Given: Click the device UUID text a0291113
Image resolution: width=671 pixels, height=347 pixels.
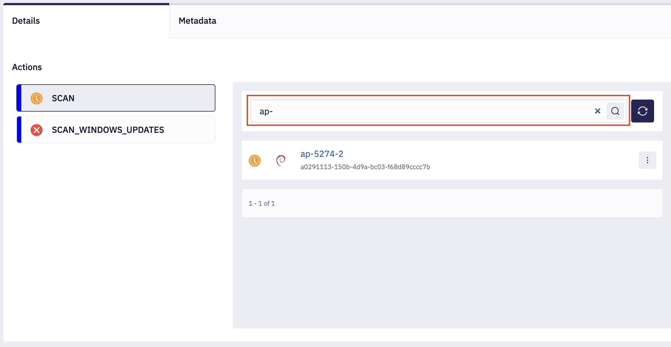Looking at the screenshot, I should click(365, 167).
